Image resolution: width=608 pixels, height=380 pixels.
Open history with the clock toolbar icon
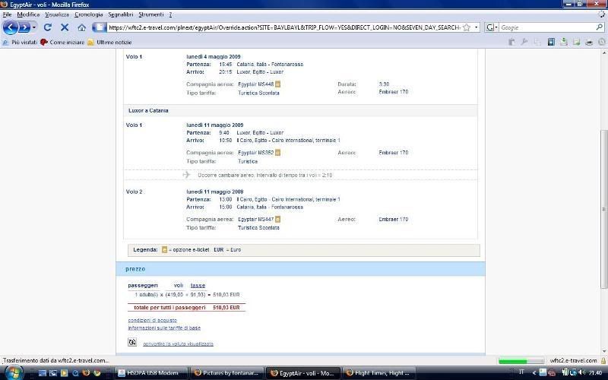point(602,42)
